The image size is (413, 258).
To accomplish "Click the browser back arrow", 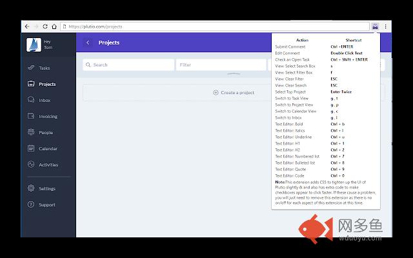I will click(x=27, y=26).
